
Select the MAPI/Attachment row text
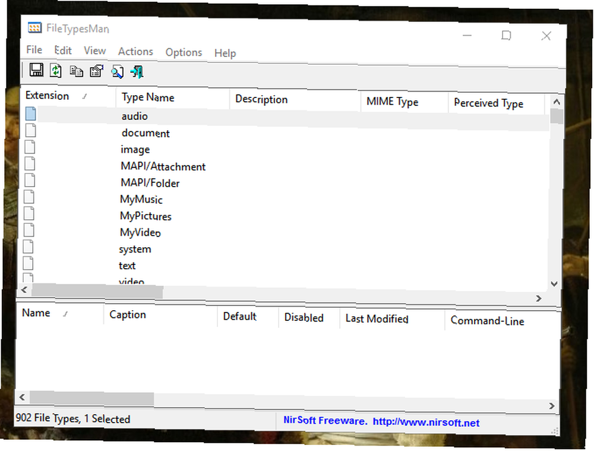(x=163, y=166)
